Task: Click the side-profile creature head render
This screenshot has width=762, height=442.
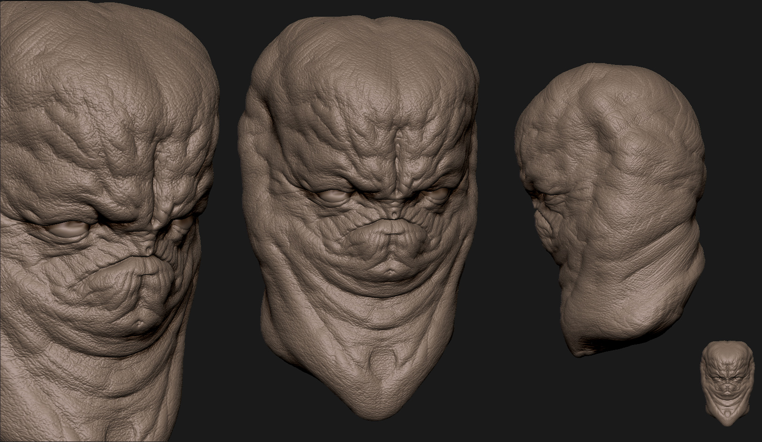Action: coord(610,211)
